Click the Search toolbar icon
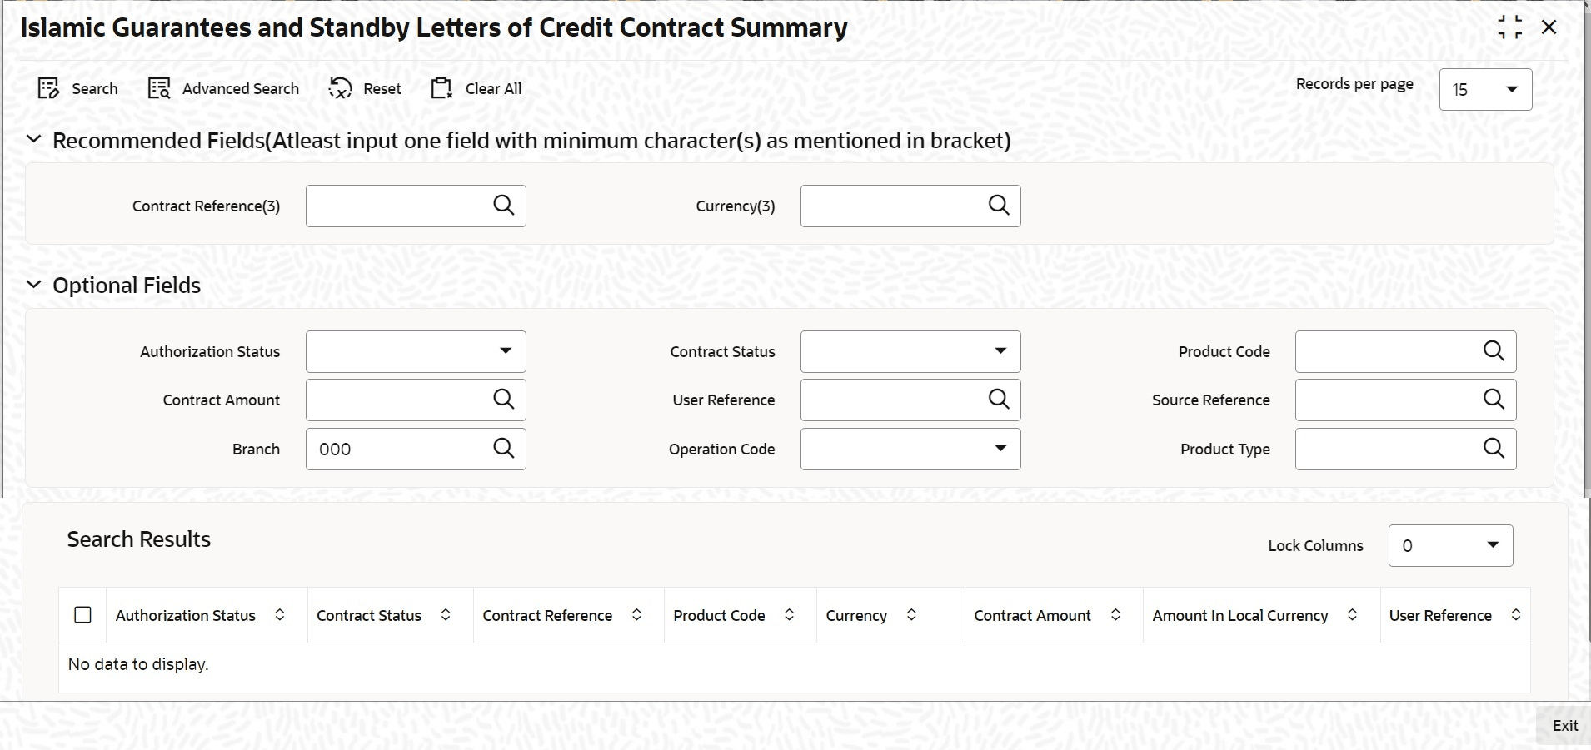 49,89
